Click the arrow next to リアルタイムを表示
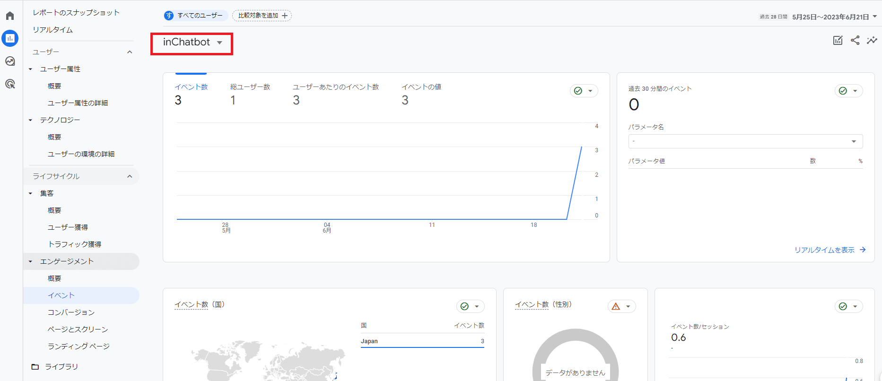Viewport: 882px width, 381px height. point(863,250)
